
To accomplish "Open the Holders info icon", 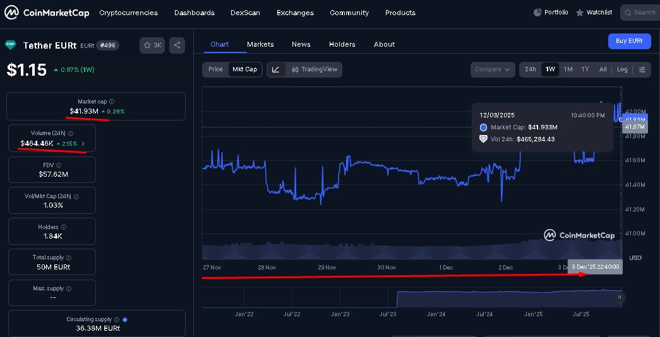I will (63, 227).
